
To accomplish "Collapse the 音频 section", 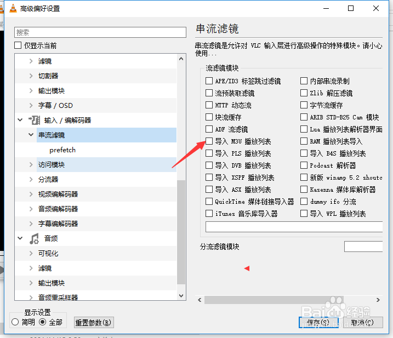I will click(x=20, y=238).
